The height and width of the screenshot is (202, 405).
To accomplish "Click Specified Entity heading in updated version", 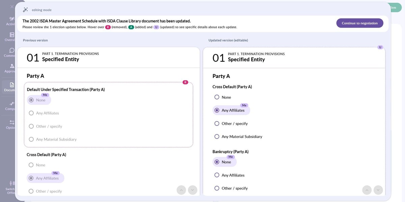I will pos(246,59).
